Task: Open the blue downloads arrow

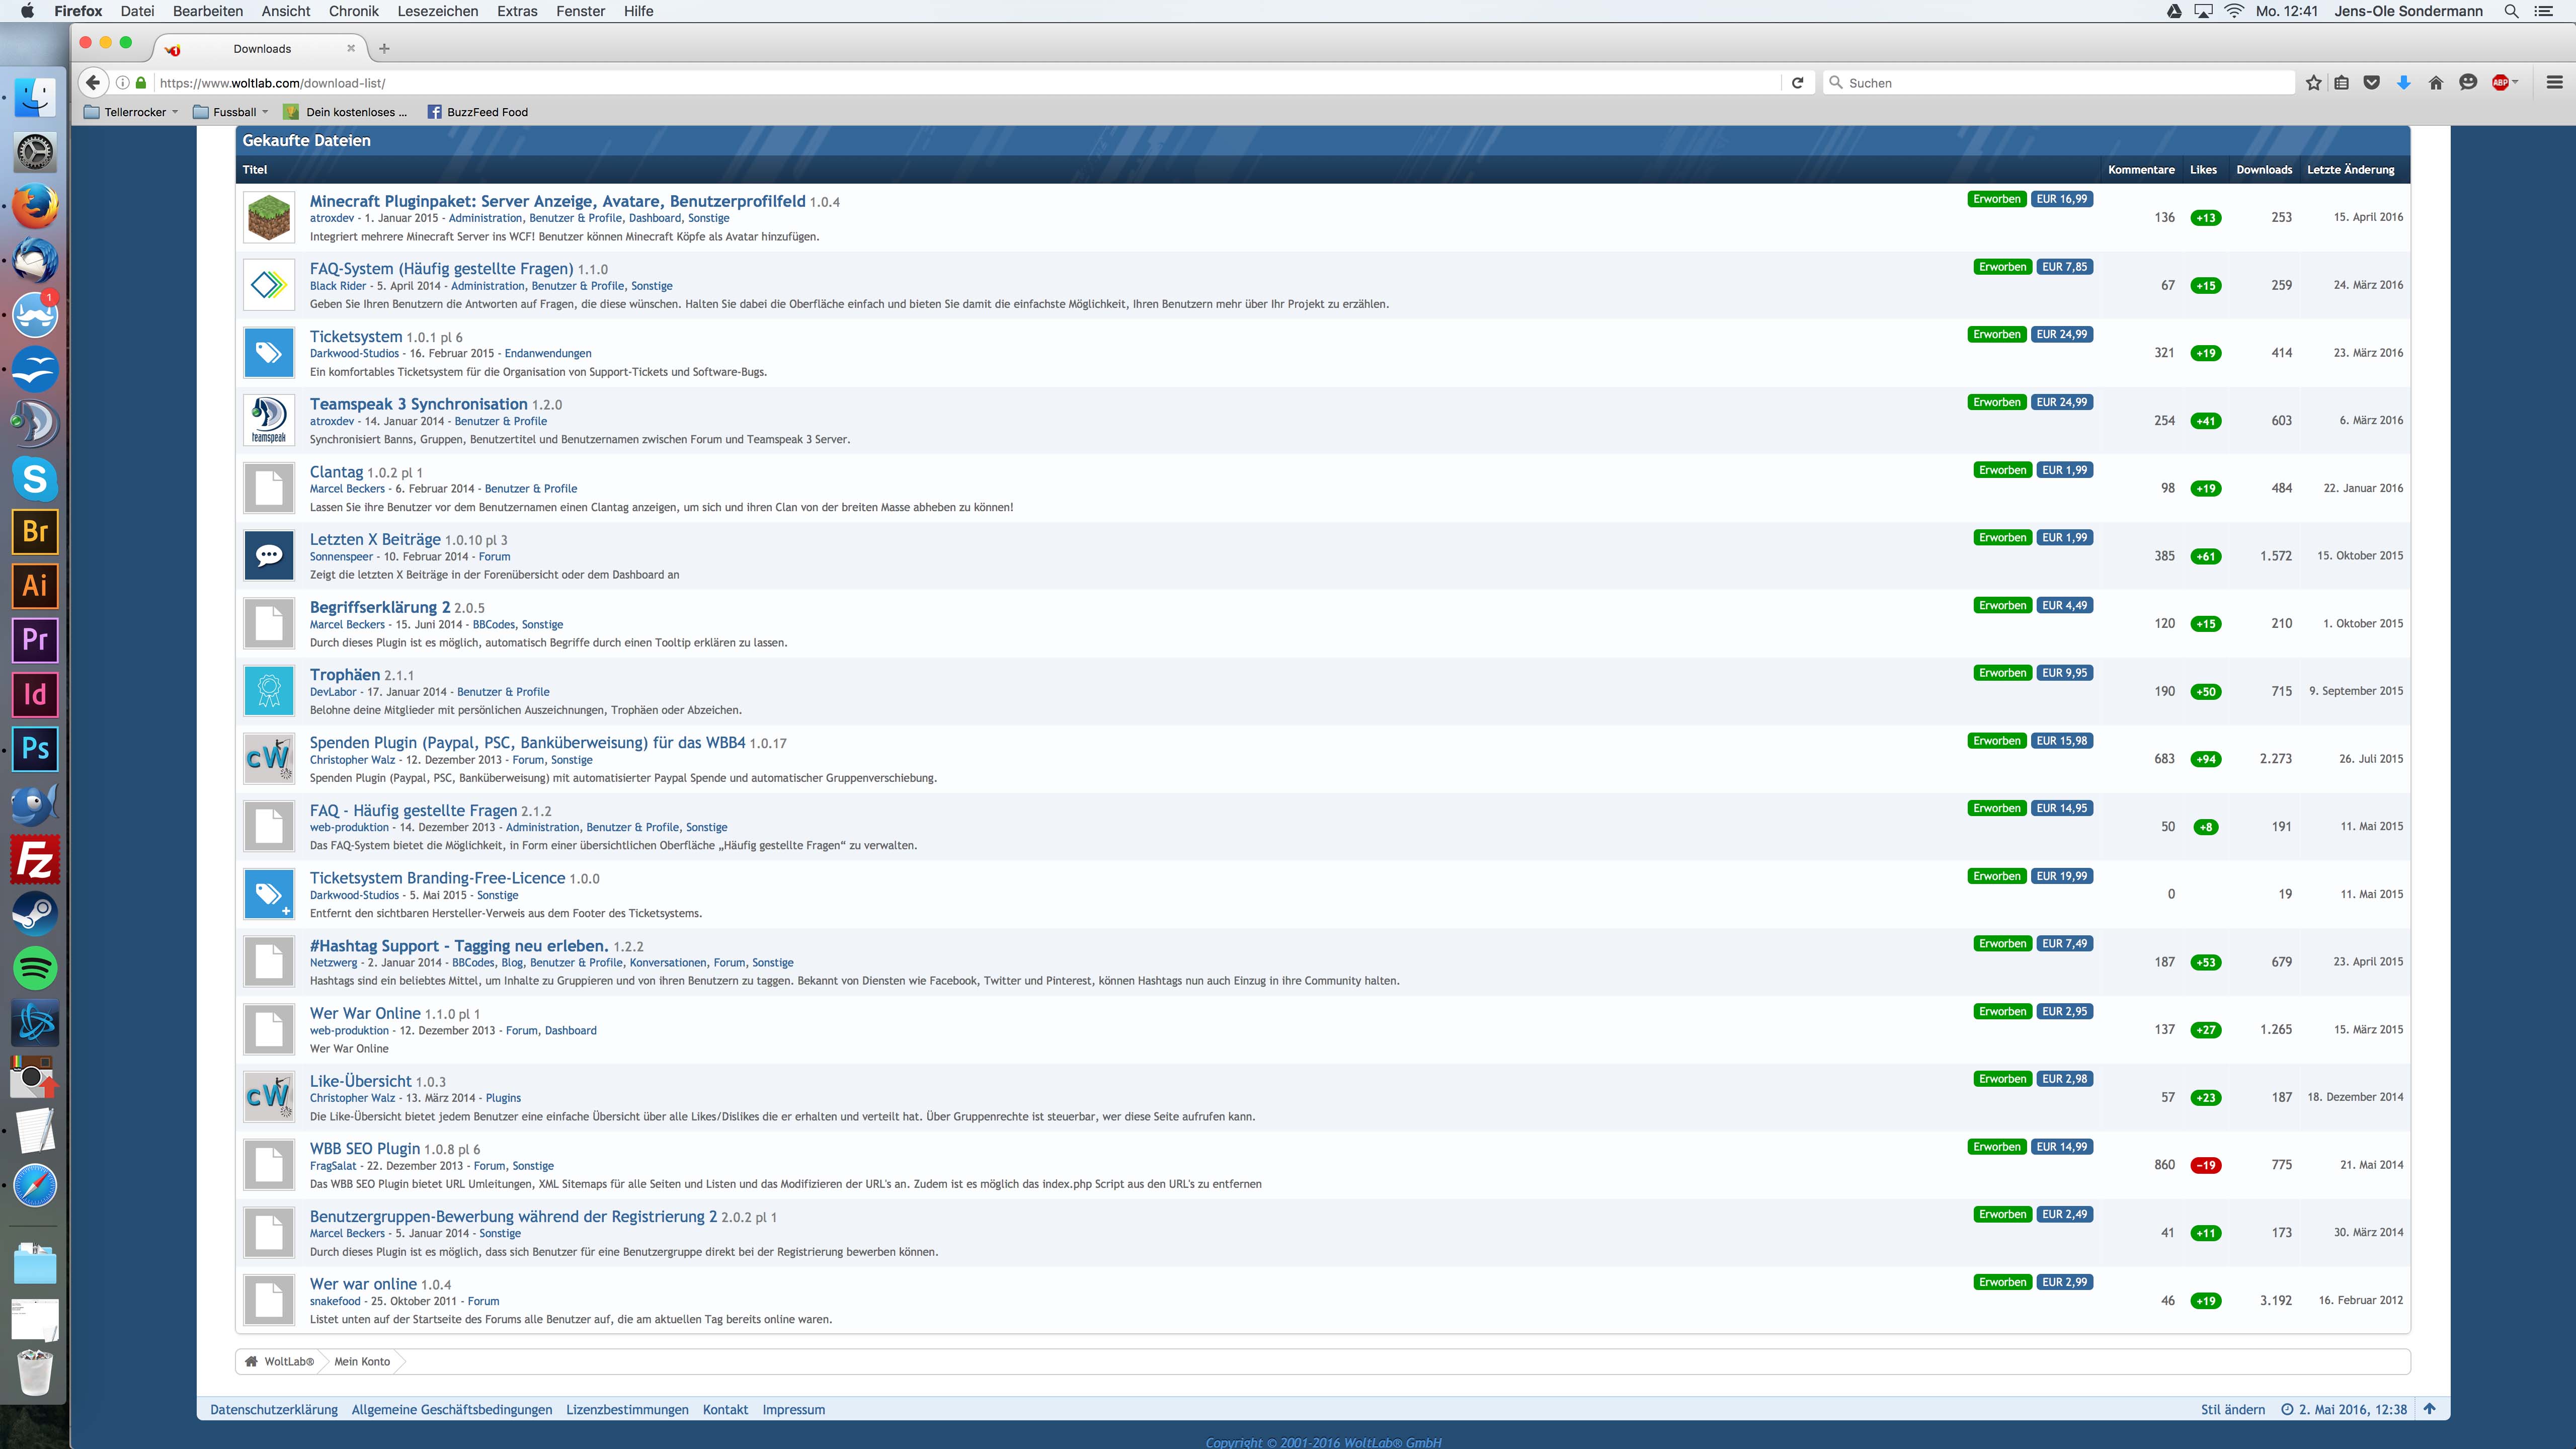Action: coord(2403,83)
